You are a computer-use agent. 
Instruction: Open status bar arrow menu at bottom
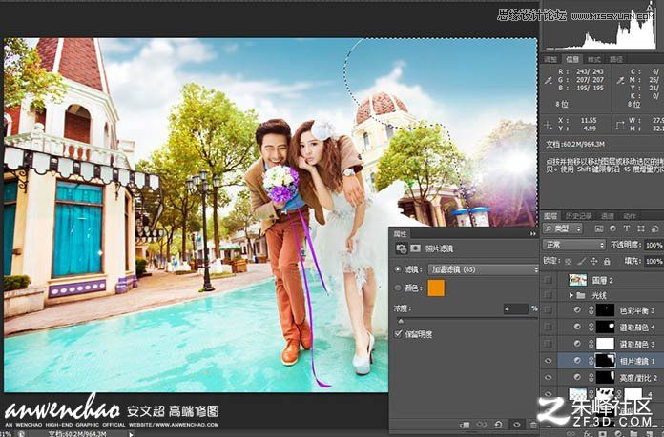131,433
